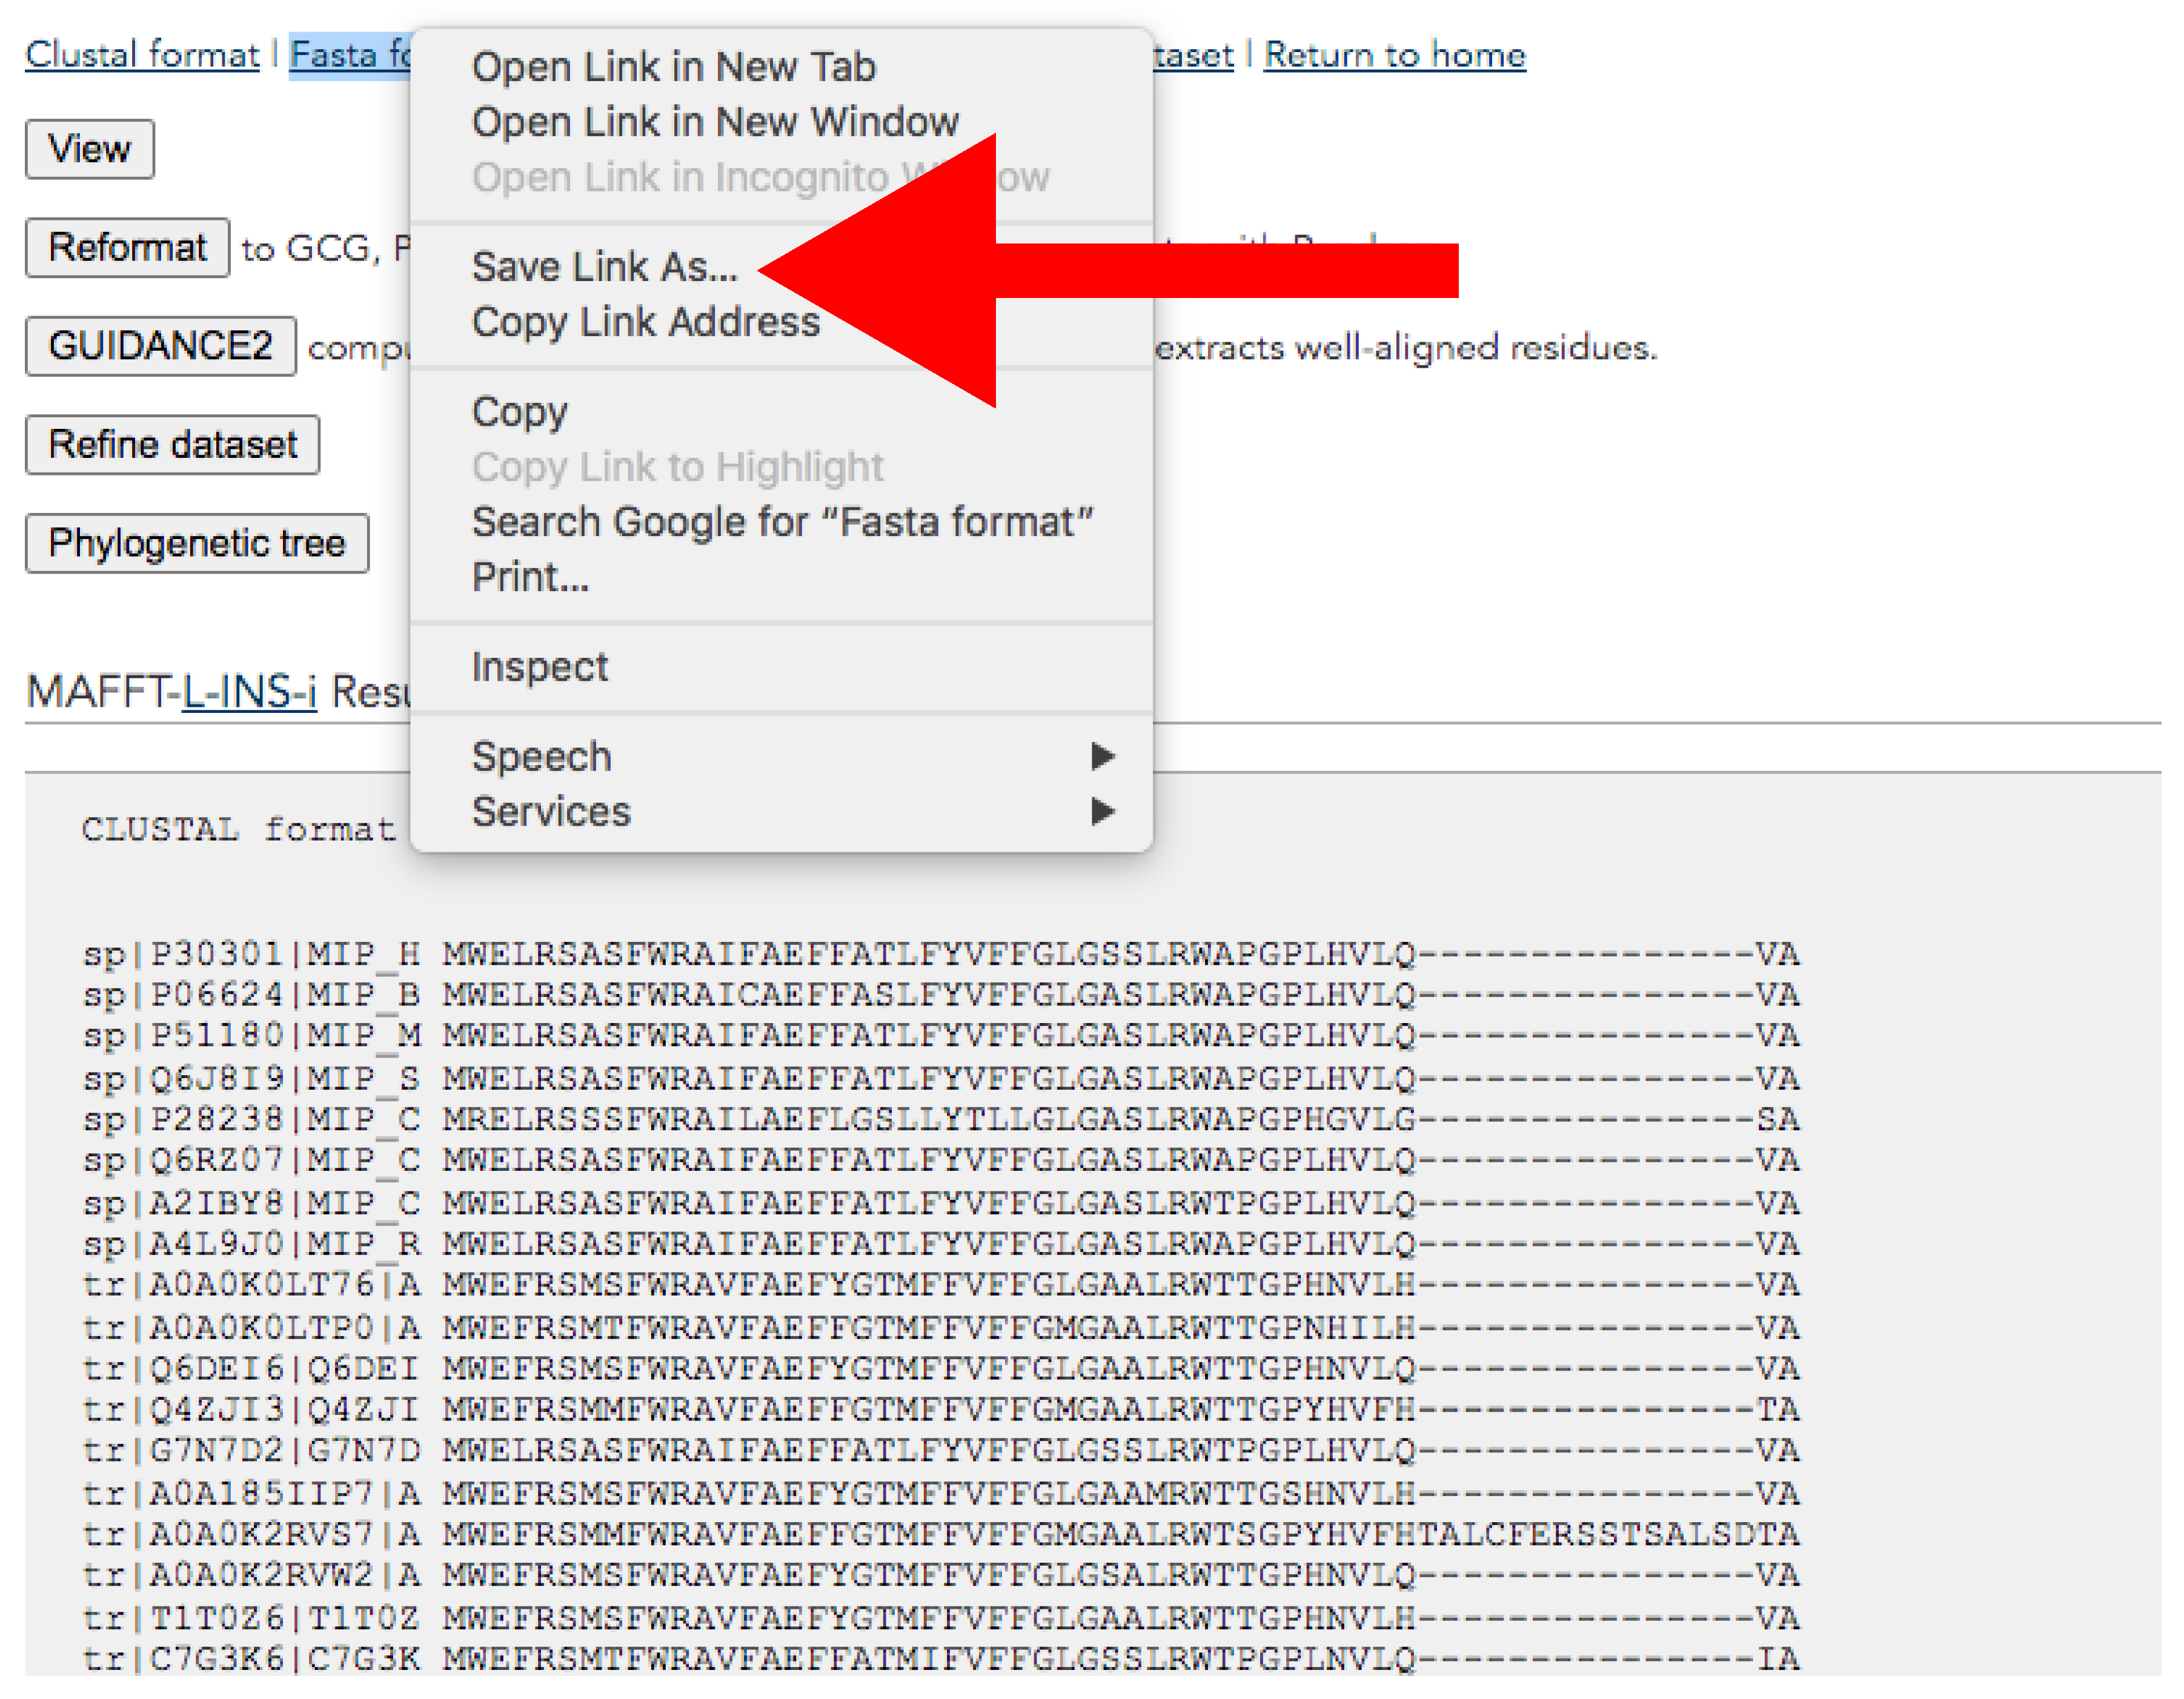2184x1699 pixels.
Task: Select Inspect in the context menu
Action: [539, 667]
